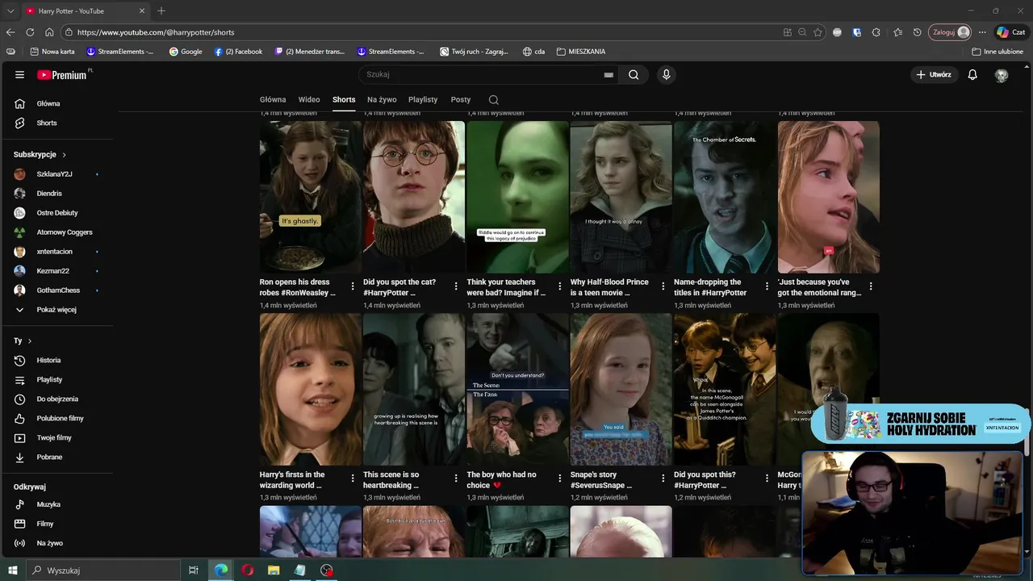Select the channel's Shorts tab
Viewport: 1033px width, 581px height.
pos(344,100)
